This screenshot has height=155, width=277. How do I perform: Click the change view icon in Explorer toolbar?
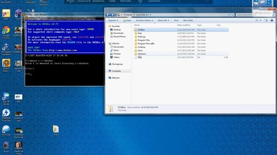tap(257, 20)
